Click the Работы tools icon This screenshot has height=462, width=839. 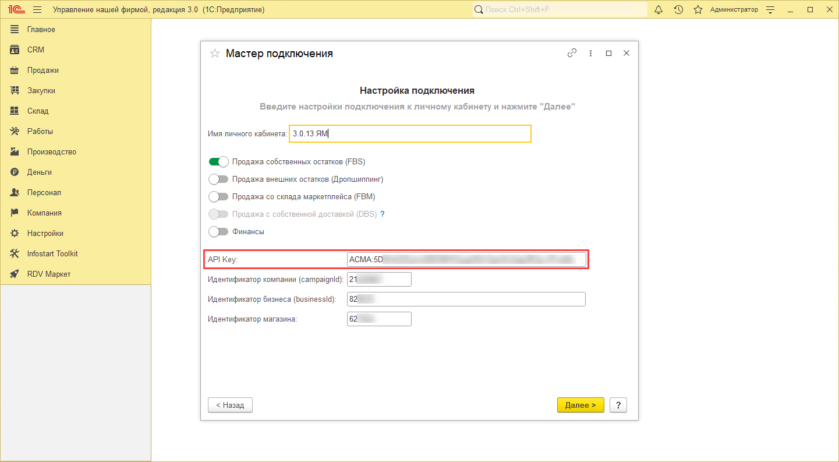15,131
